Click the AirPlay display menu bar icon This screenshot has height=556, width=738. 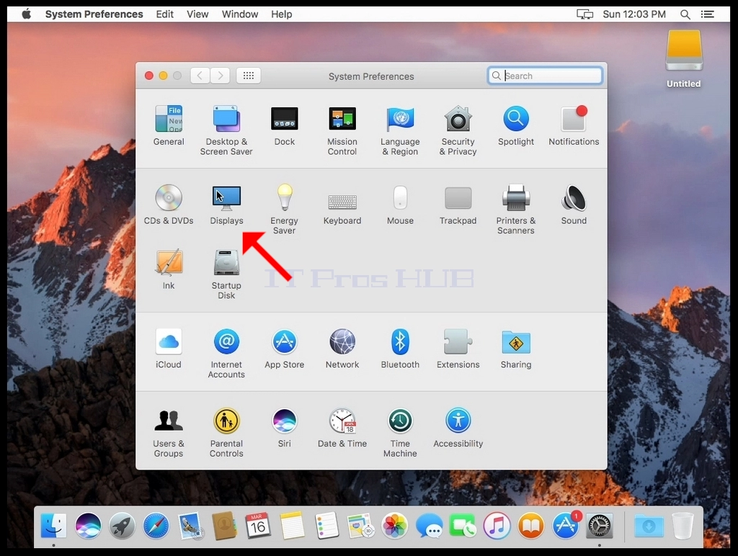click(x=584, y=14)
